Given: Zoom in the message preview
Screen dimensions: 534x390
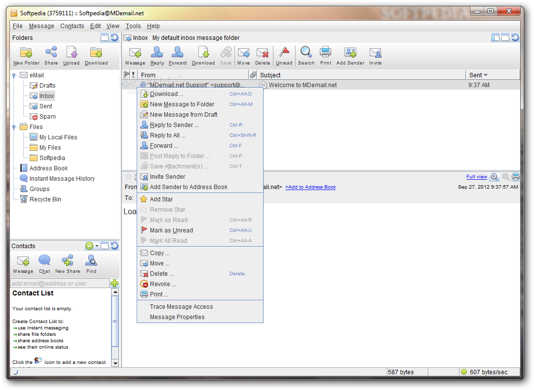Looking at the screenshot, I should pos(495,177).
